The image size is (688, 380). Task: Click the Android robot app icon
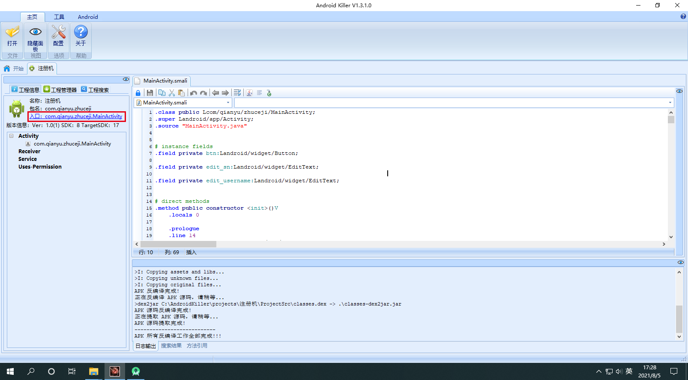[17, 109]
